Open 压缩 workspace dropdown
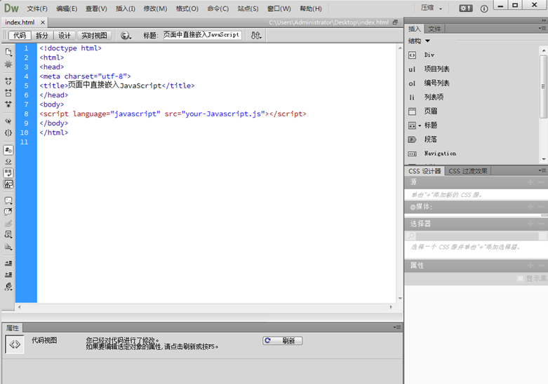548x384 pixels. point(432,8)
